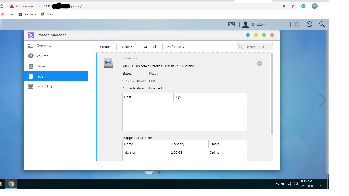The image size is (349, 196).
Task: Collapse the hikvision target details
Action: pos(259,64)
